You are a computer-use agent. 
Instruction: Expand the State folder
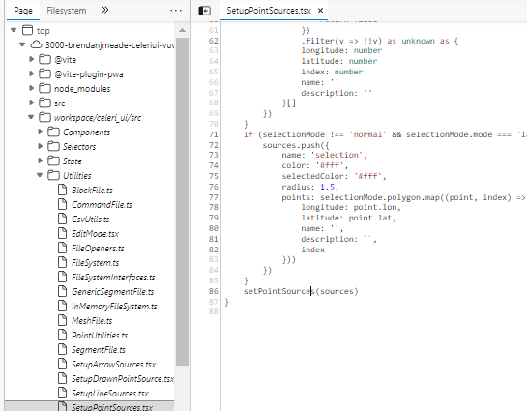[41, 161]
